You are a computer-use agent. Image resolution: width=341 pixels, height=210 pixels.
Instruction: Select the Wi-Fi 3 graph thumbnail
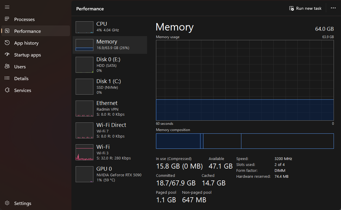point(85,153)
